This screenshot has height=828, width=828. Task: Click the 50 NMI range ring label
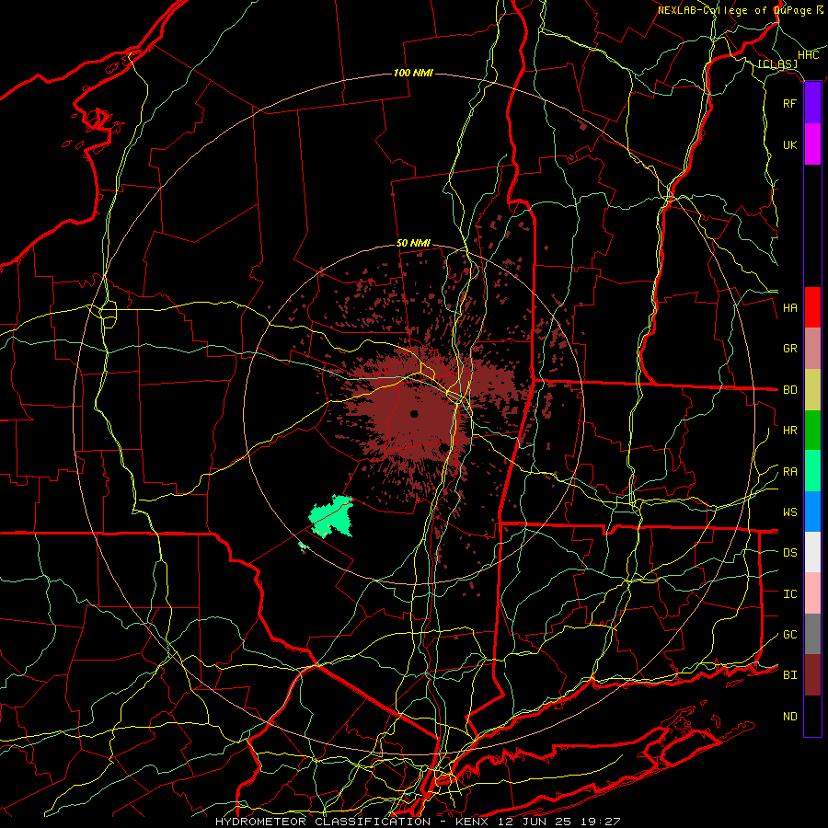[x=413, y=244]
